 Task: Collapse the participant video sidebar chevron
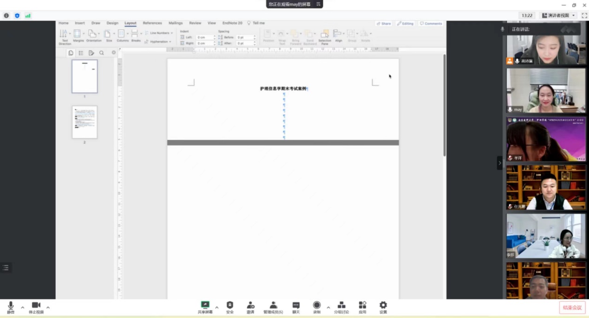click(500, 163)
